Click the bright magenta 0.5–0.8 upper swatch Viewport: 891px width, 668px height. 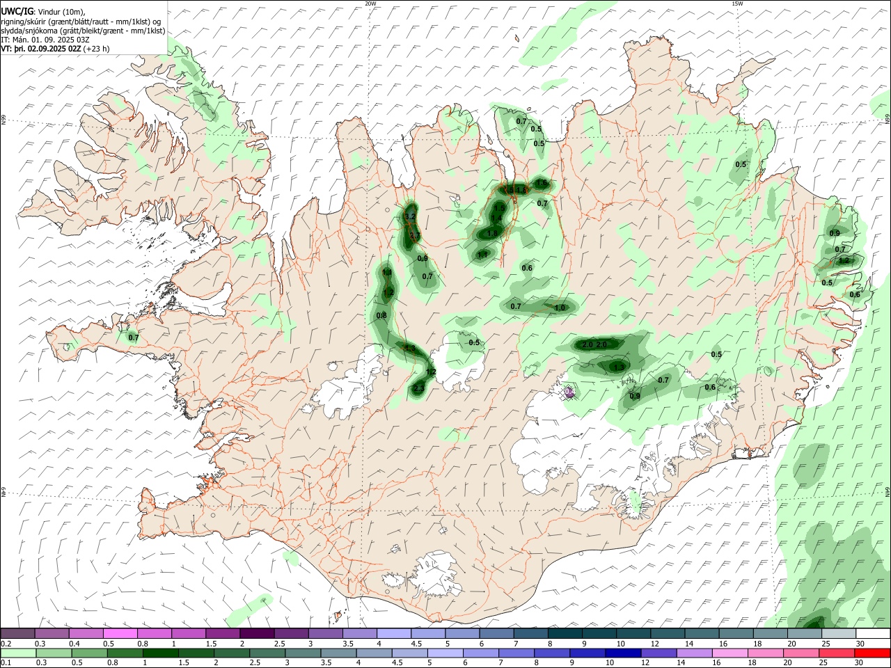coord(120,633)
